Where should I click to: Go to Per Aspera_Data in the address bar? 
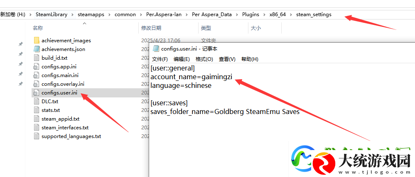212,15
